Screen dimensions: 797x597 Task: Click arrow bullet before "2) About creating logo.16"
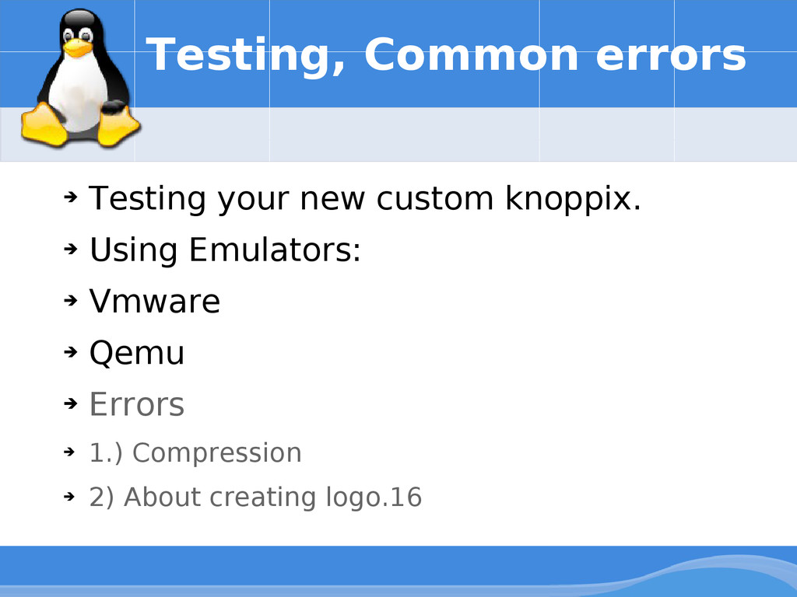[x=69, y=496]
